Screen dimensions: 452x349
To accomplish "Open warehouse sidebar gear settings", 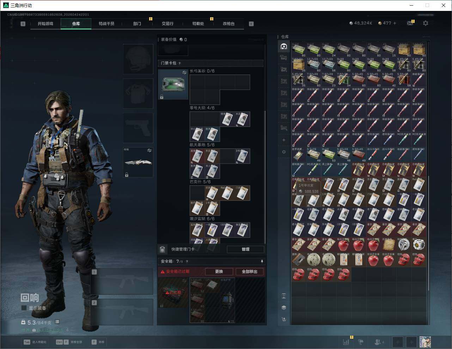I will coord(284,152).
